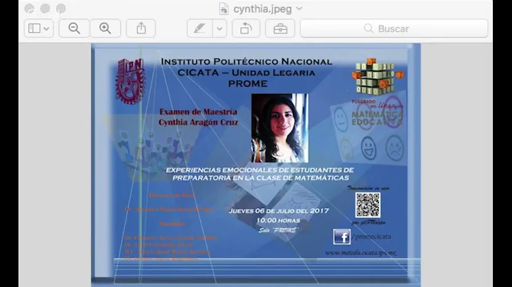The image size is (512, 287).
Task: Click the Matemática Educativa cube logo
Action: 378,77
